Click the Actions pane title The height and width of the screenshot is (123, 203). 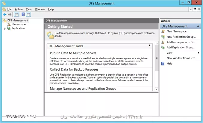(x=166, y=21)
